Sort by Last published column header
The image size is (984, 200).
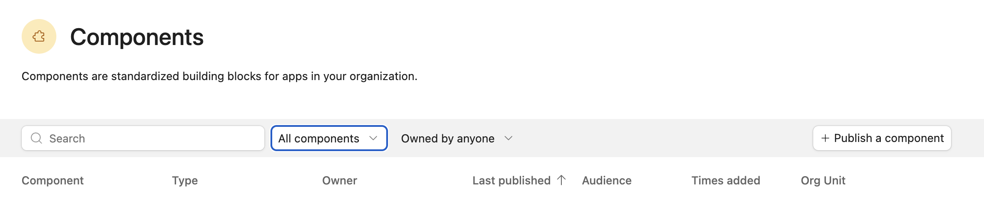click(512, 181)
